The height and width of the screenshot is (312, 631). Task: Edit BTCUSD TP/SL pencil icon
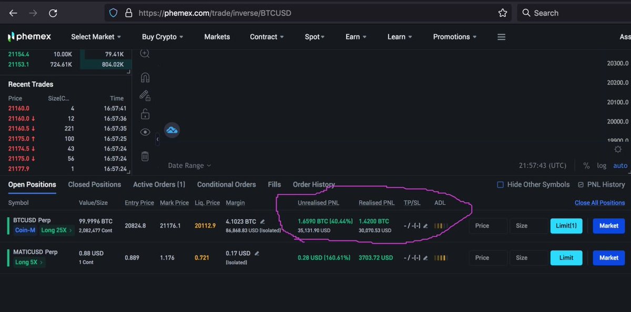(x=425, y=226)
